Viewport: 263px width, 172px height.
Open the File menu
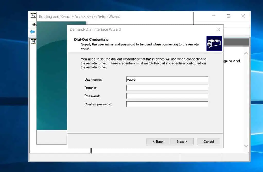34,24
